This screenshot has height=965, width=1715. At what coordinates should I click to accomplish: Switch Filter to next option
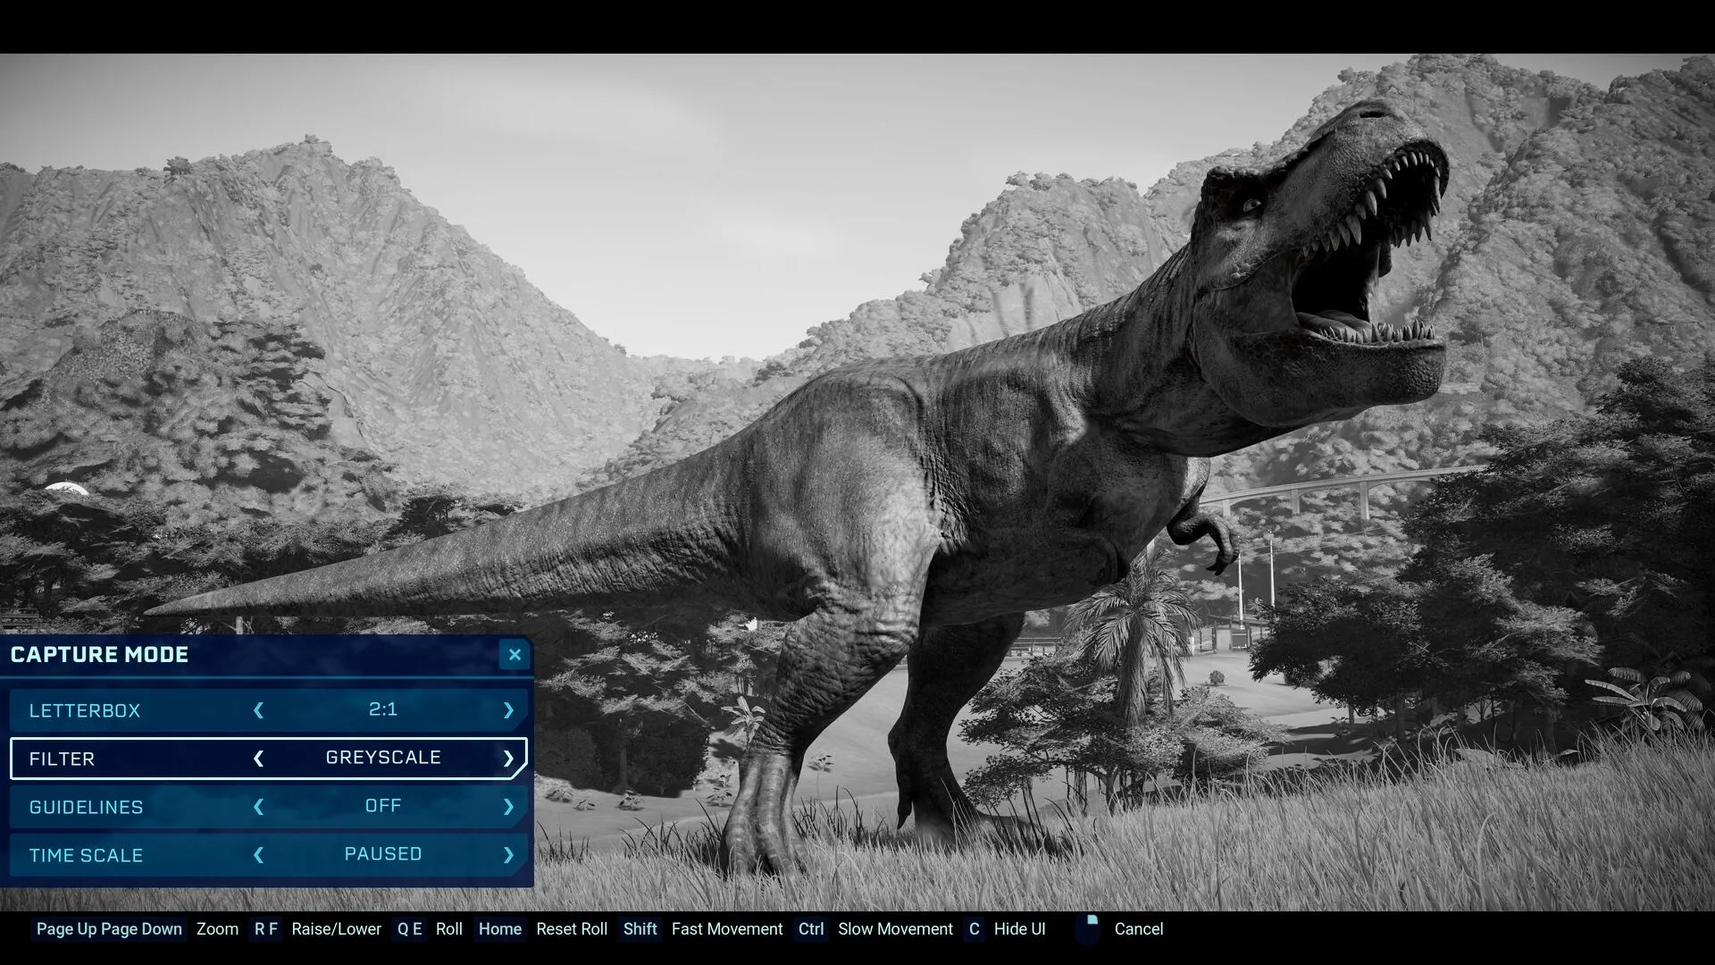point(508,759)
